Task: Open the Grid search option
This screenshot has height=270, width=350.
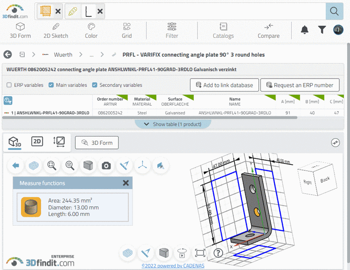Action: click(127, 31)
